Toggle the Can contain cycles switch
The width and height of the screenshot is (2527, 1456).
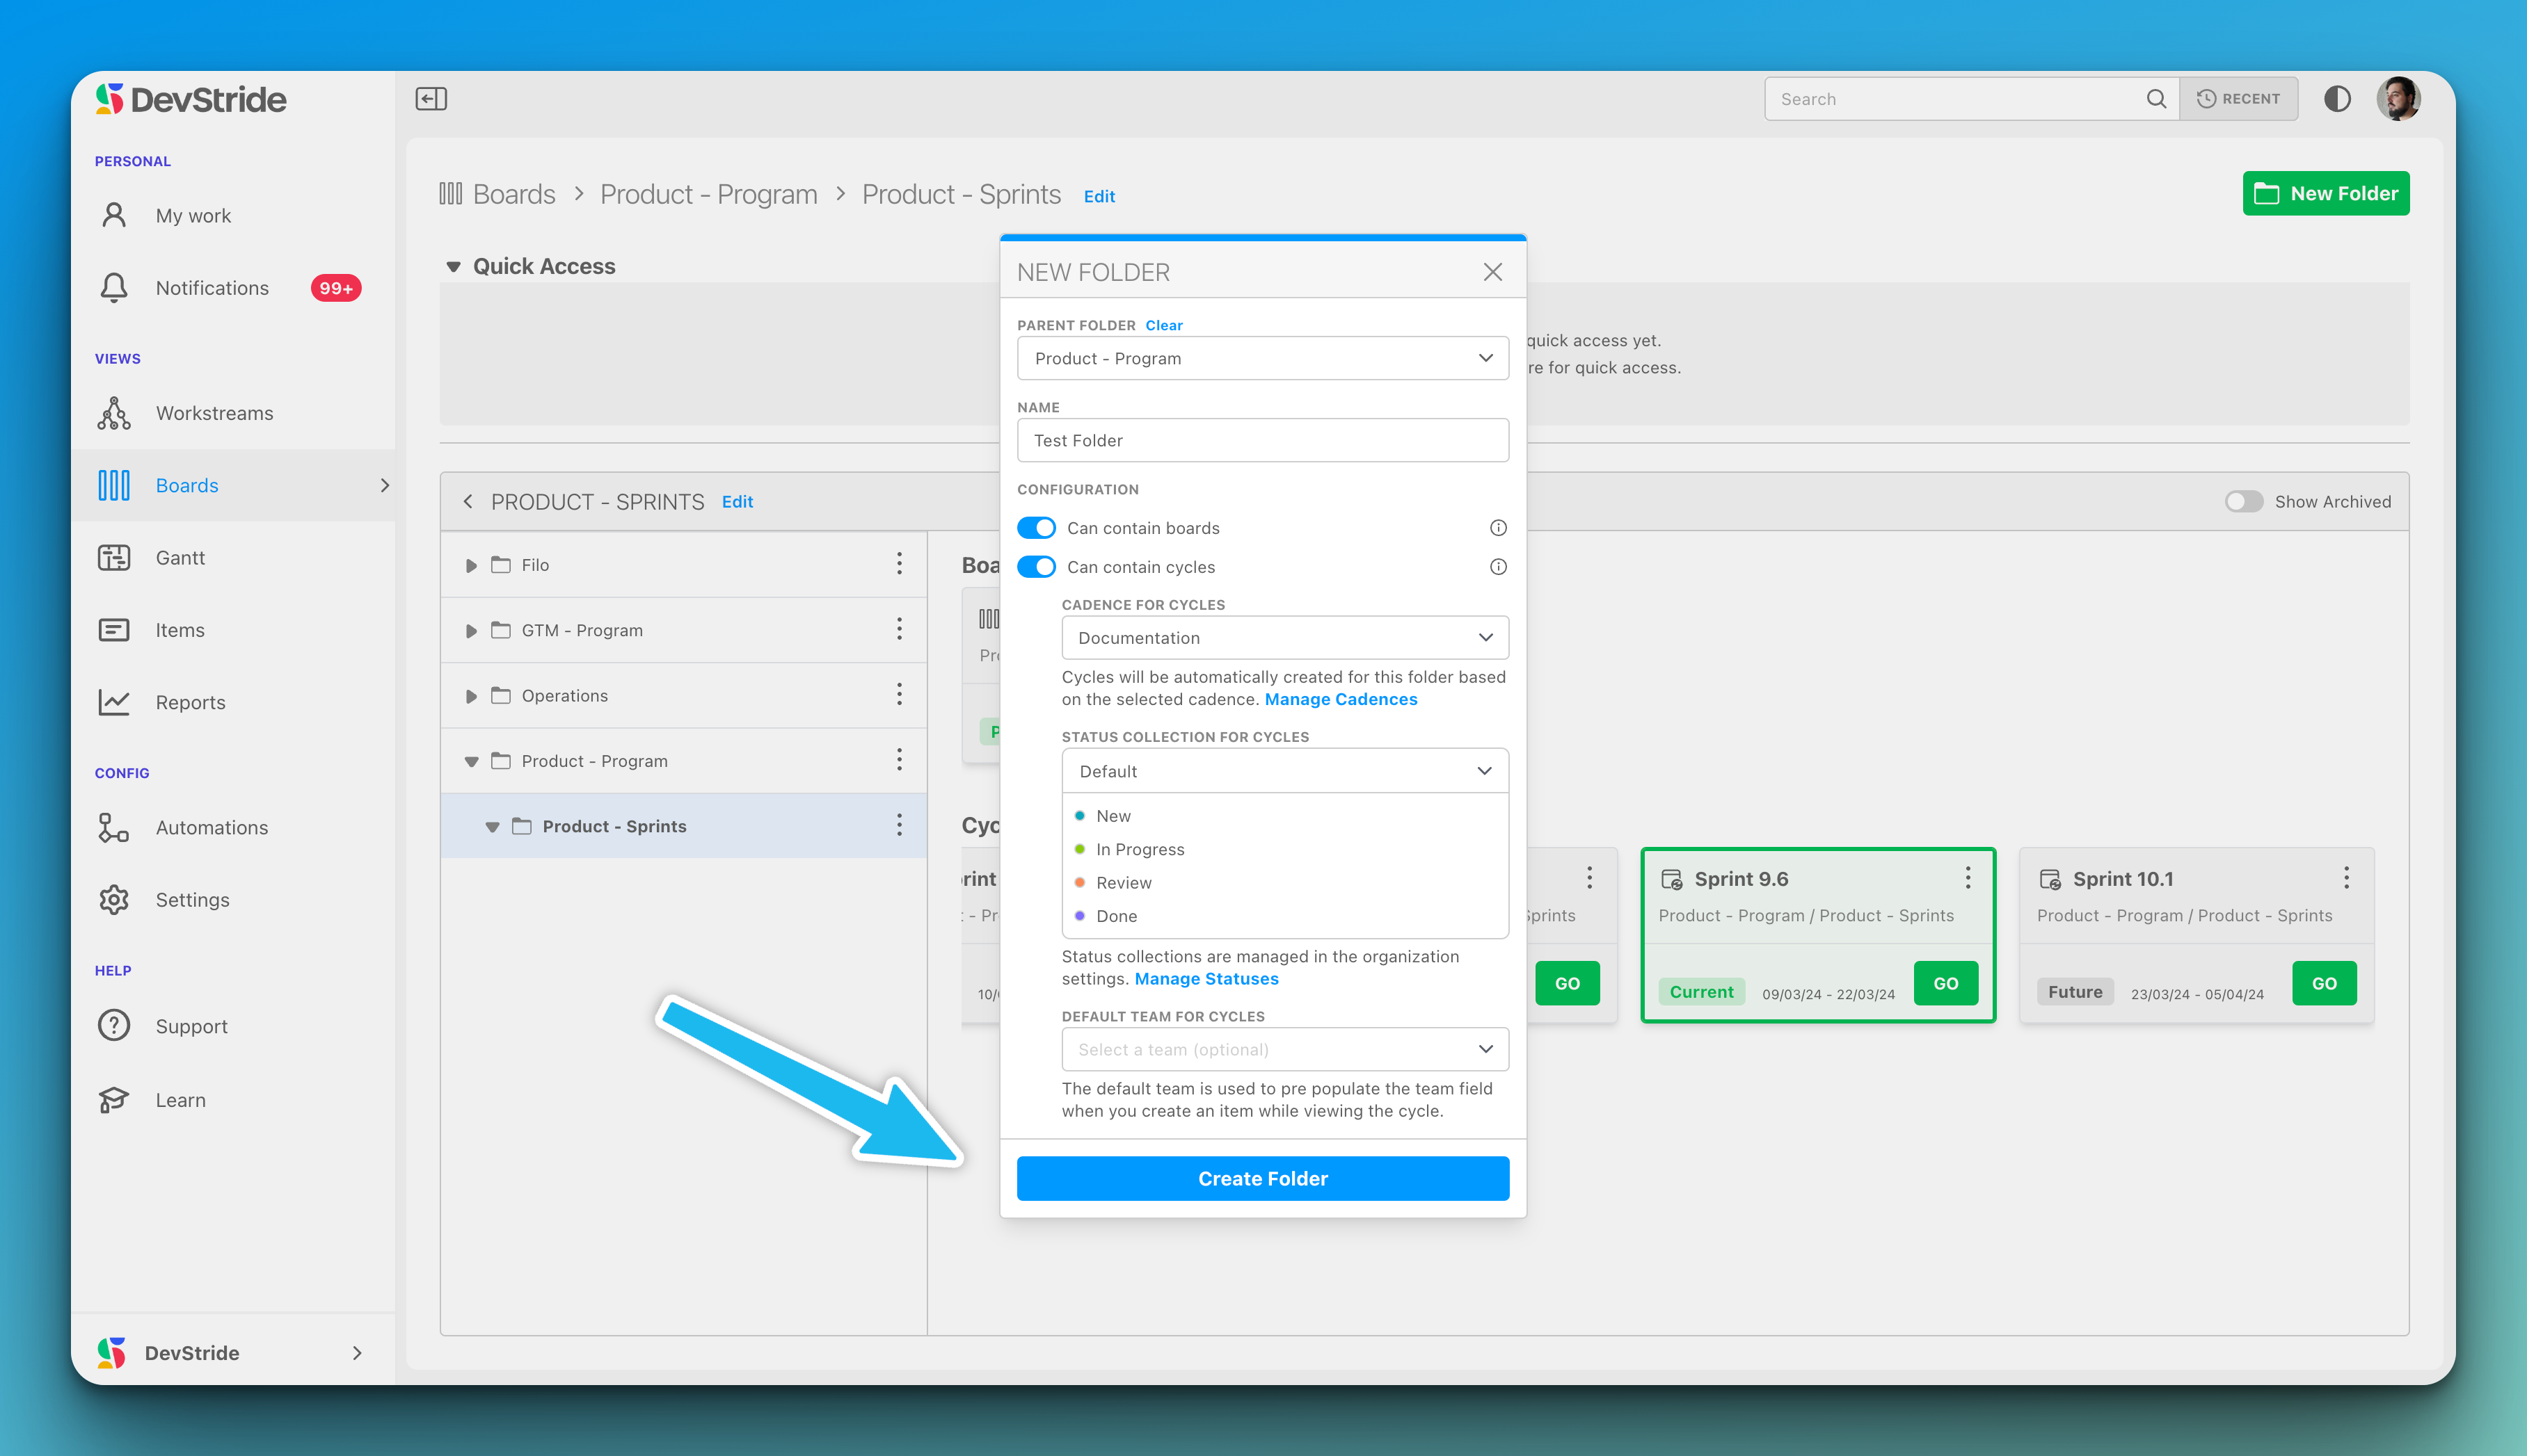click(1035, 566)
